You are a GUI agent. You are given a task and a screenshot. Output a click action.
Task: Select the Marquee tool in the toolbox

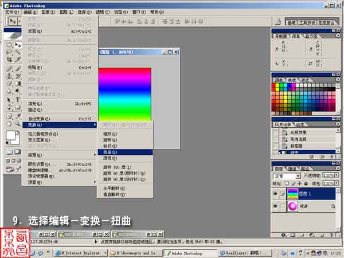(x=9, y=45)
